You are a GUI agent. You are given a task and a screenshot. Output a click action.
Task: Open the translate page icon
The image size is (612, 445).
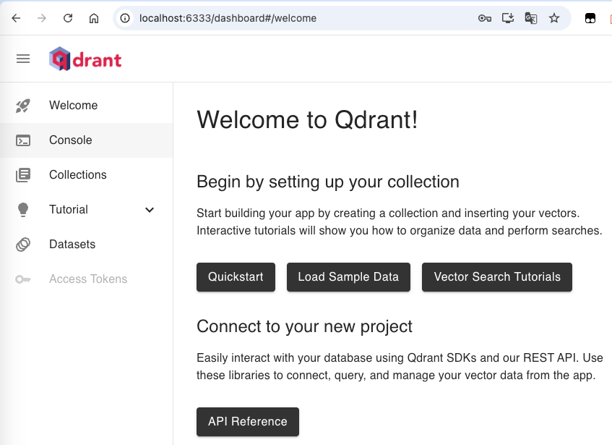[531, 18]
